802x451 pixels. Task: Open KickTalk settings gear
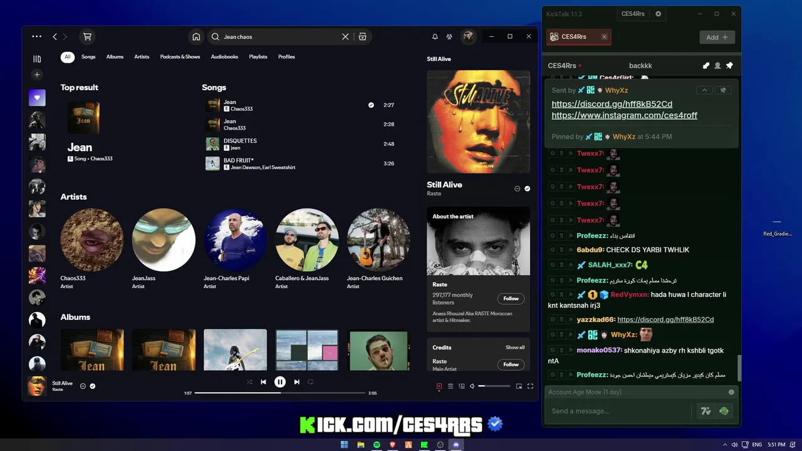coord(658,14)
